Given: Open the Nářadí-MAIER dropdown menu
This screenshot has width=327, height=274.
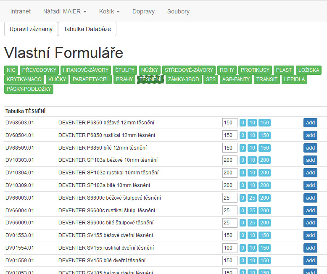Looking at the screenshot, I should coord(65,11).
